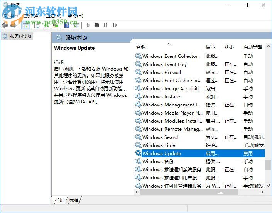Click the vertical scrollbar up arrow

268,46
